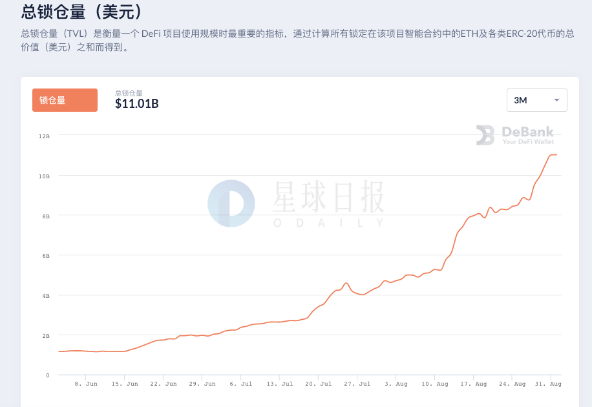This screenshot has width=592, height=407.
Task: Select the 31. Aug date tick
Action: (548, 384)
